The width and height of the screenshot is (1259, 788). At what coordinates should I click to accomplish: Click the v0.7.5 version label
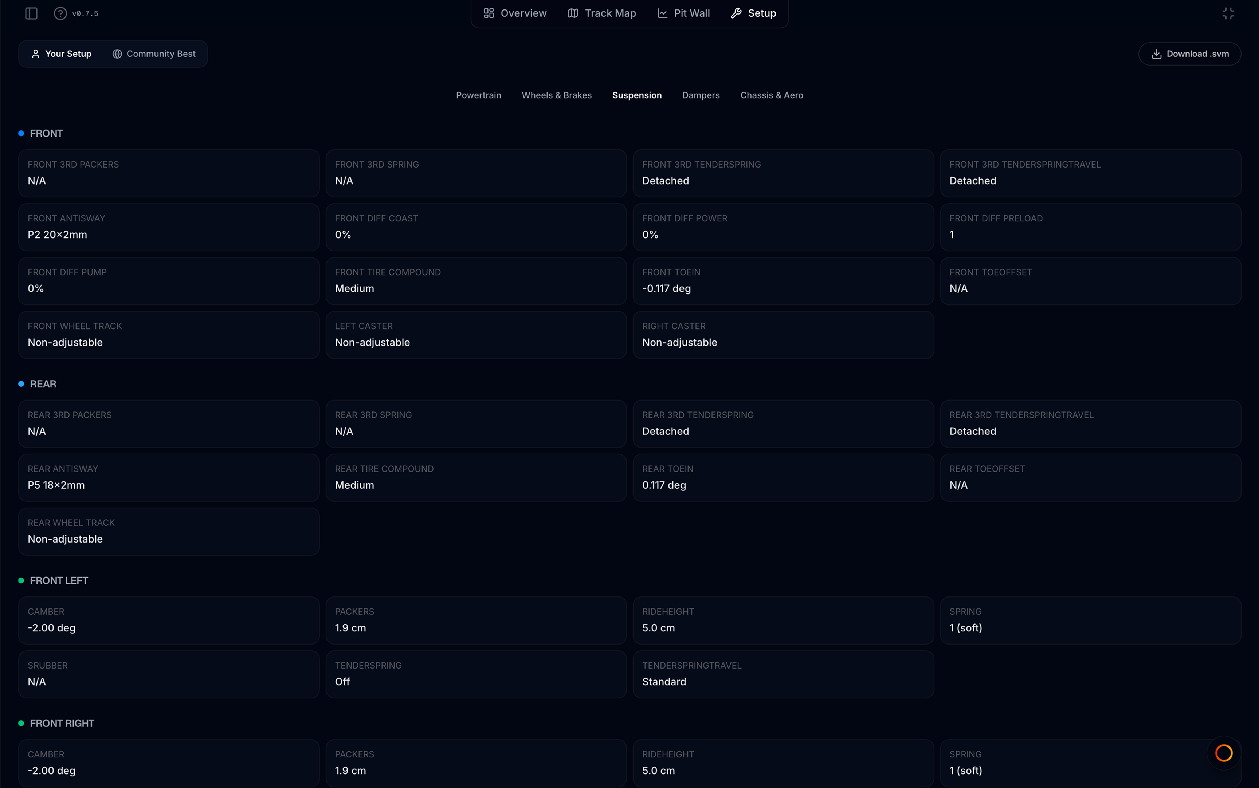click(x=86, y=13)
